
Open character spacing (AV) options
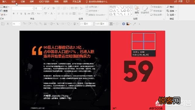33,14
